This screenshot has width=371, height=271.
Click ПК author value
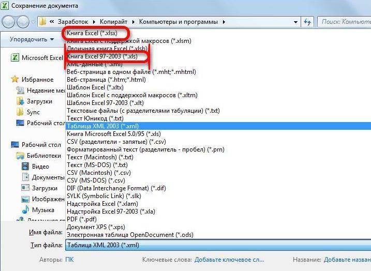(69, 260)
